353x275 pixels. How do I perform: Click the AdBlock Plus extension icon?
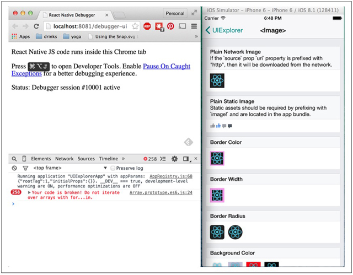coord(147,26)
